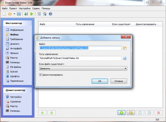Click the move down green arrow button

click(x=52, y=113)
